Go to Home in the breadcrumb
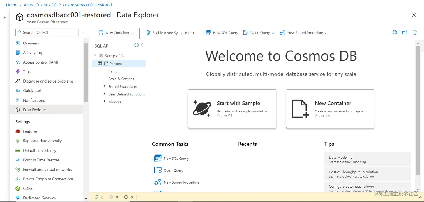This screenshot has width=424, height=202. (x=11, y=5)
